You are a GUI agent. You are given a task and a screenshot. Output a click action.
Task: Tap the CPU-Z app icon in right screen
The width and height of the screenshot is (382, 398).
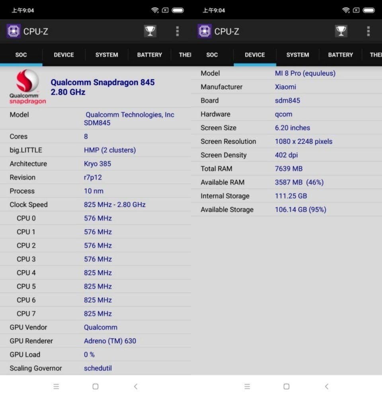point(205,31)
